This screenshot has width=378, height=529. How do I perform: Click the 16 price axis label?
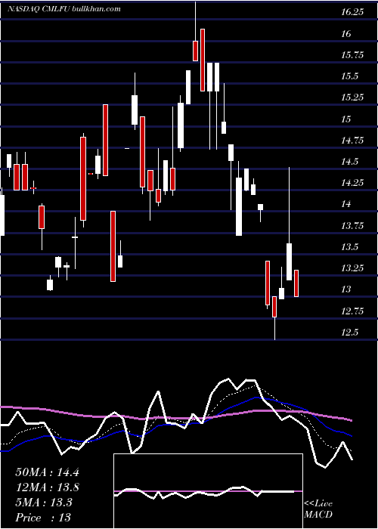346,34
